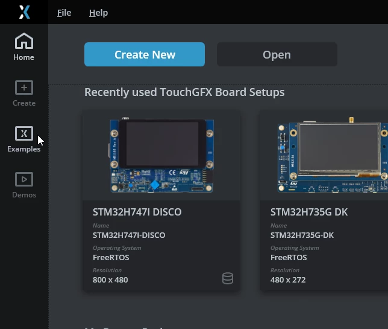The height and width of the screenshot is (329, 388).
Task: Click the STM32H747I DISCO card title
Action: (137, 212)
